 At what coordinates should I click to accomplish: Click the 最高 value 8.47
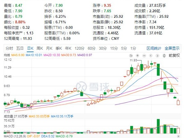click(x=18, y=6)
